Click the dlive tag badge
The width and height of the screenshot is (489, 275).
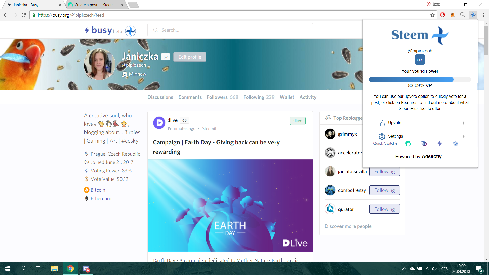point(297,121)
